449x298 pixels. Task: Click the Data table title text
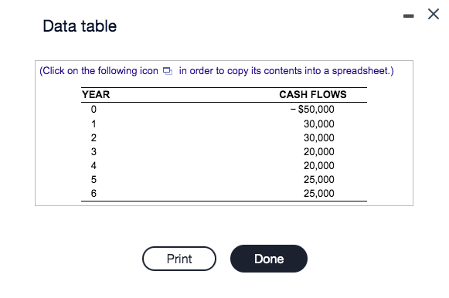[80, 26]
